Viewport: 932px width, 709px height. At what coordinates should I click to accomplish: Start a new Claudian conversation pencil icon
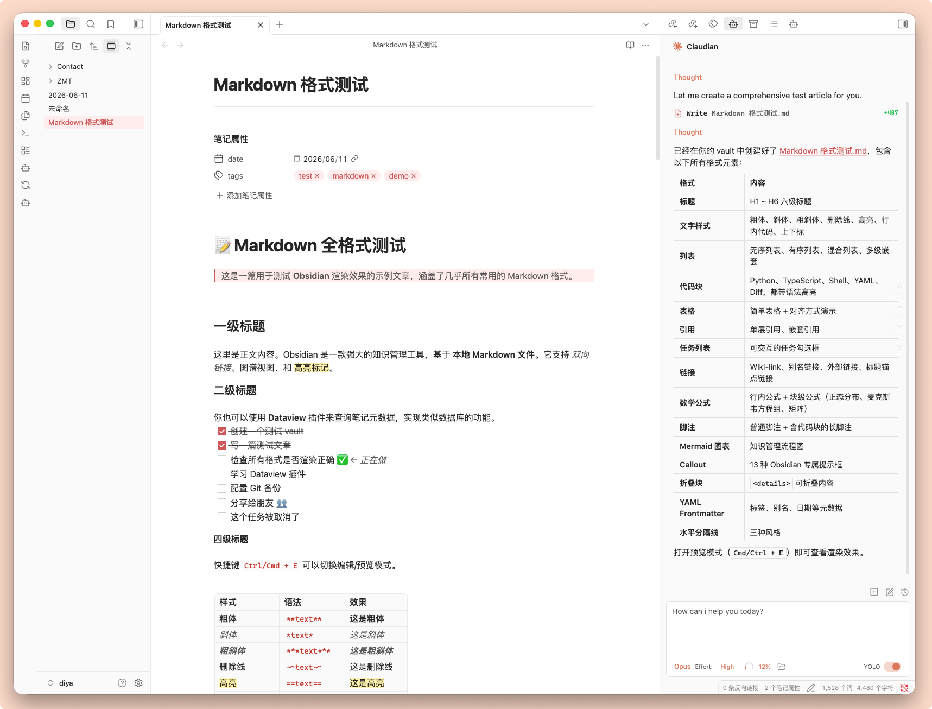[890, 592]
